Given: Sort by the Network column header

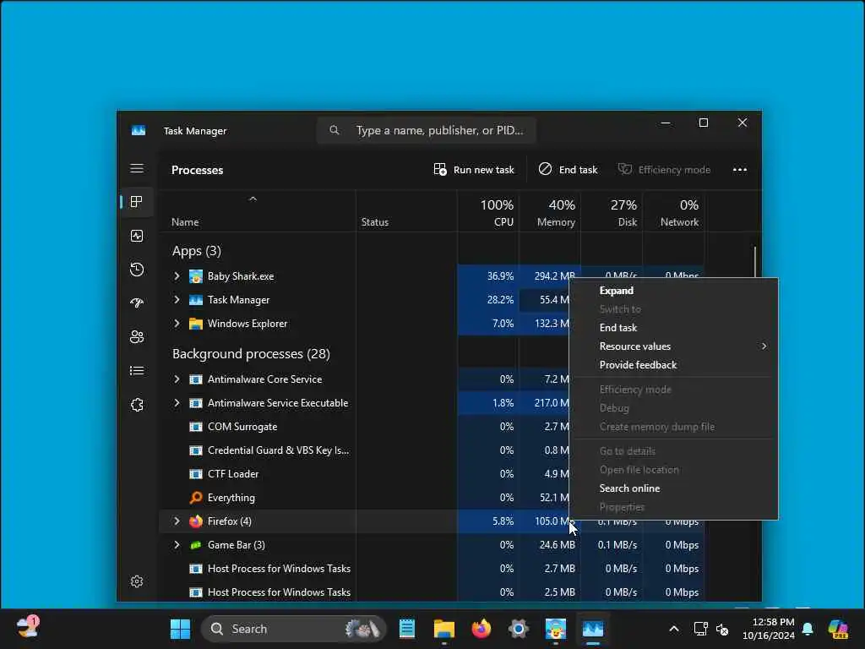Looking at the screenshot, I should click(673, 212).
